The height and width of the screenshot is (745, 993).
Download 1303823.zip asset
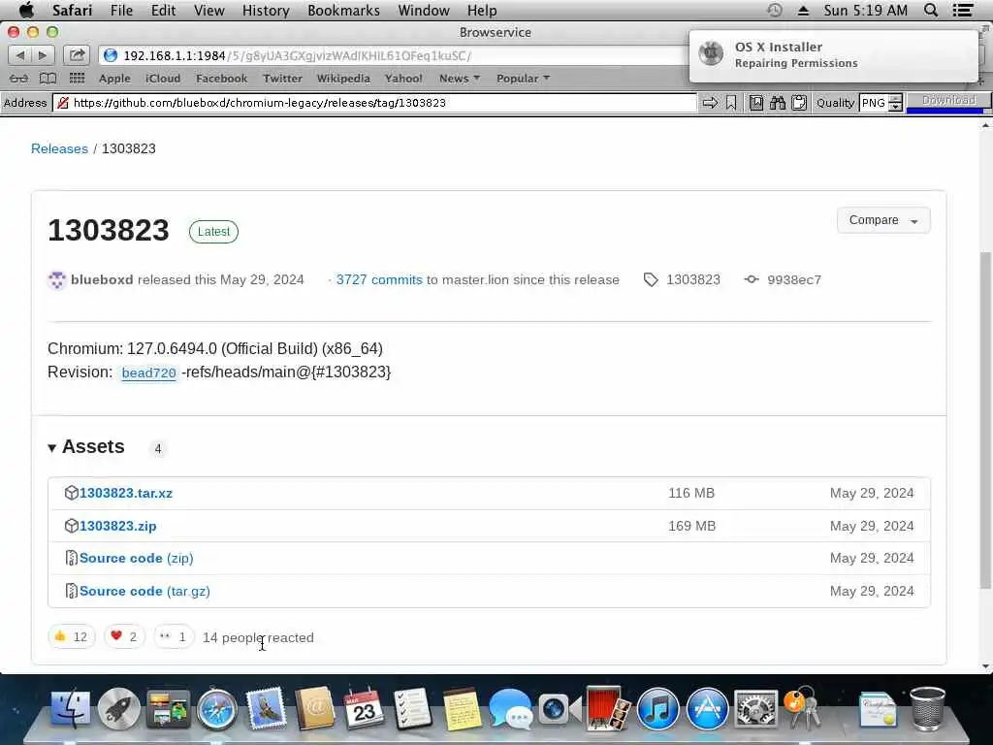pyautogui.click(x=117, y=526)
